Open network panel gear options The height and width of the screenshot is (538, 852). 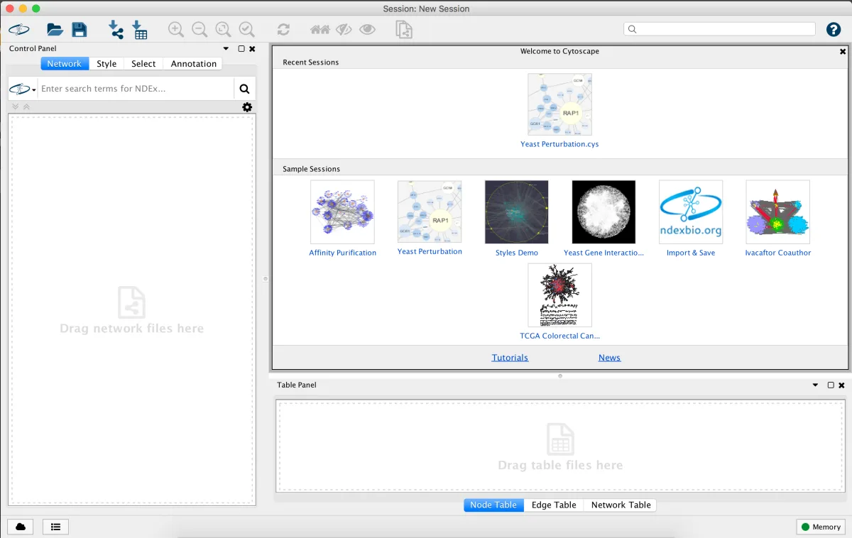247,107
